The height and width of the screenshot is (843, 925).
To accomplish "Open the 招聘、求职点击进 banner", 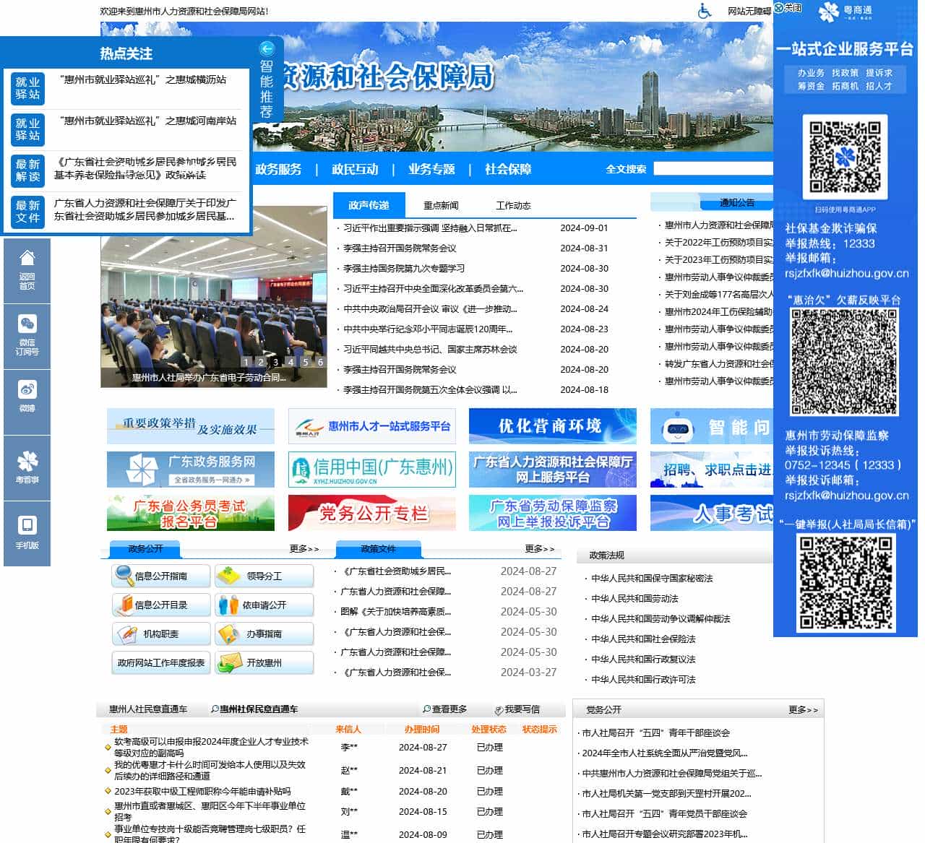I will click(712, 470).
